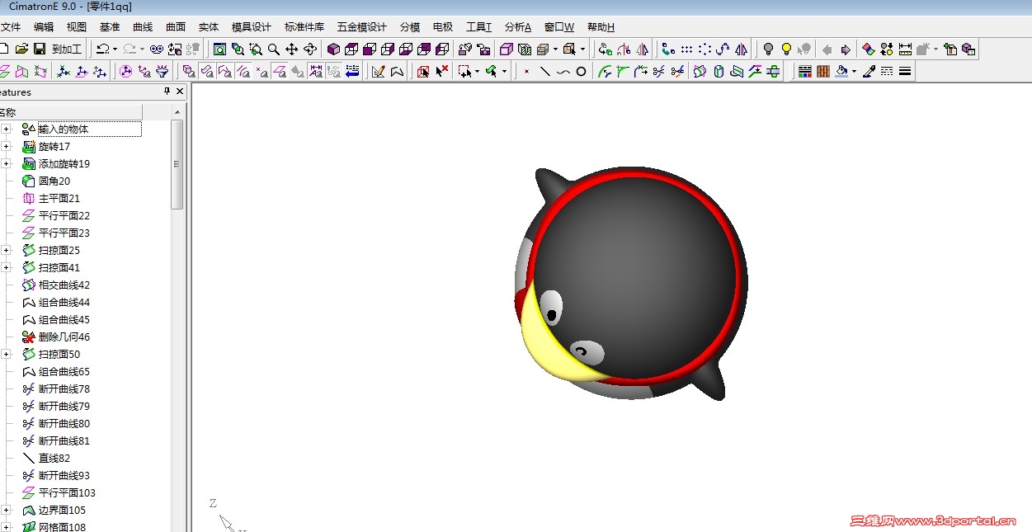Viewport: 1032px width, 532px height.
Task: Click the 名称 column header
Action: click(x=71, y=112)
